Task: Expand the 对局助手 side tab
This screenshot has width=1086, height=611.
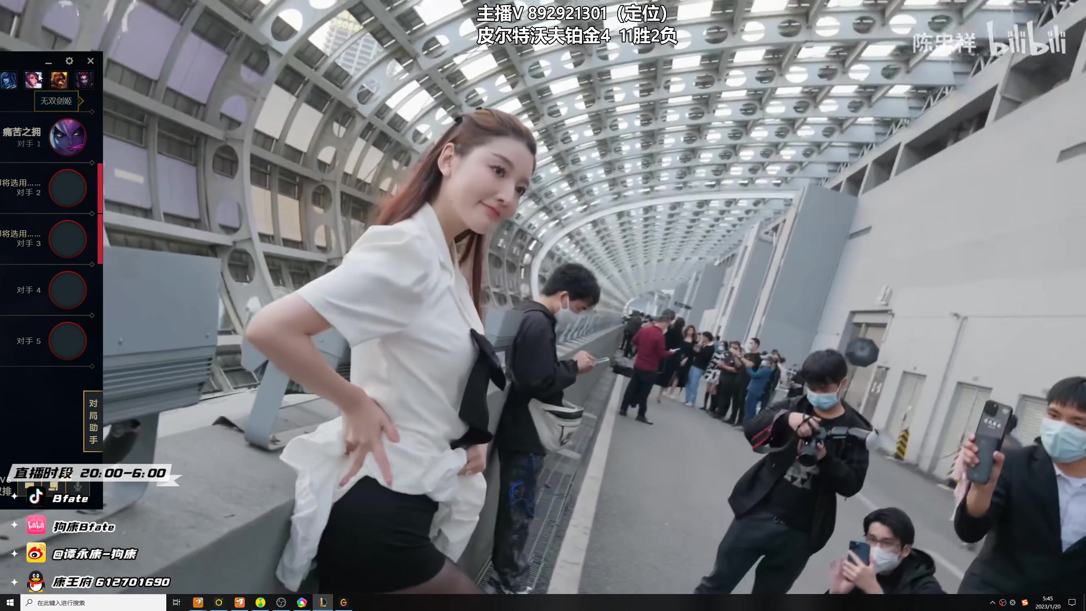Action: (93, 421)
